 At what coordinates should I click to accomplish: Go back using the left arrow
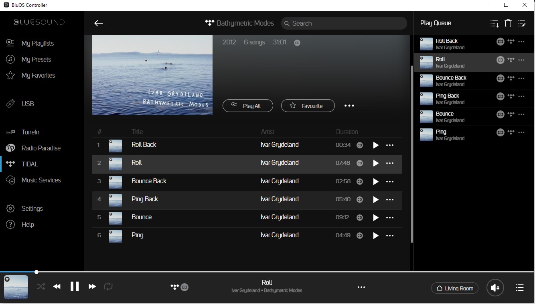(x=99, y=23)
